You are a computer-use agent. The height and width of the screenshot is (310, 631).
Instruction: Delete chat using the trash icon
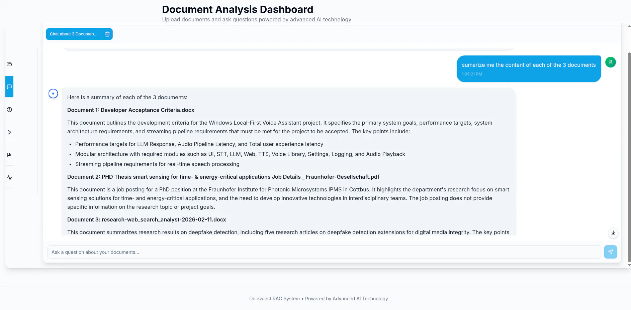[107, 34]
